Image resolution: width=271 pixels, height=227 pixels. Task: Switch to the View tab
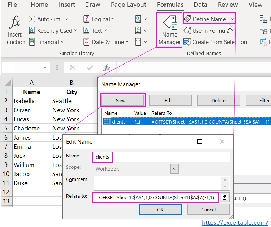tap(255, 5)
